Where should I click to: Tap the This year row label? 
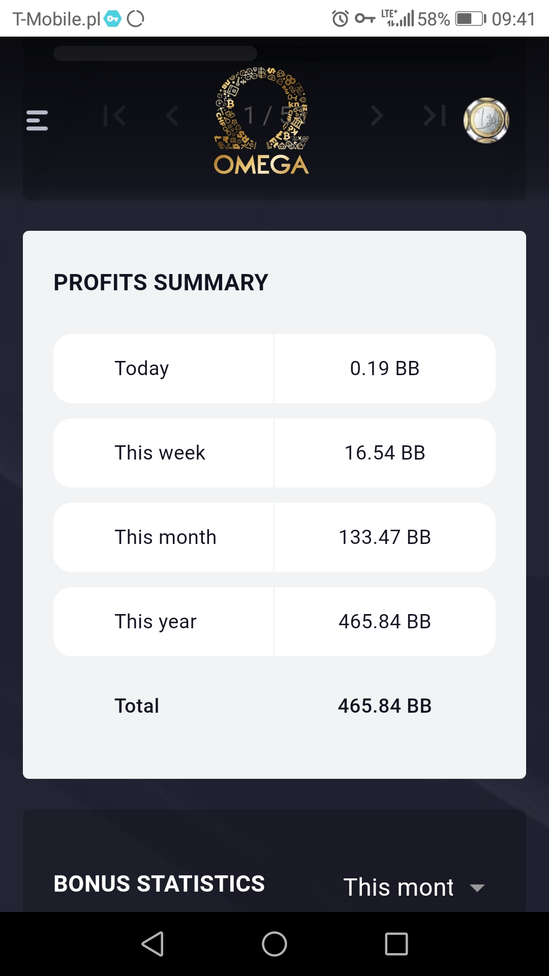pos(156,622)
